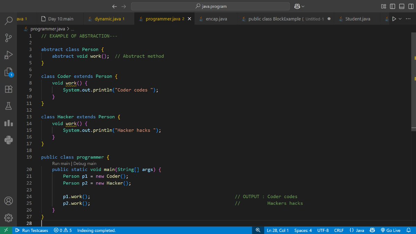This screenshot has height=234, width=416.
Task: Toggle the primary side bar
Action: (392, 6)
